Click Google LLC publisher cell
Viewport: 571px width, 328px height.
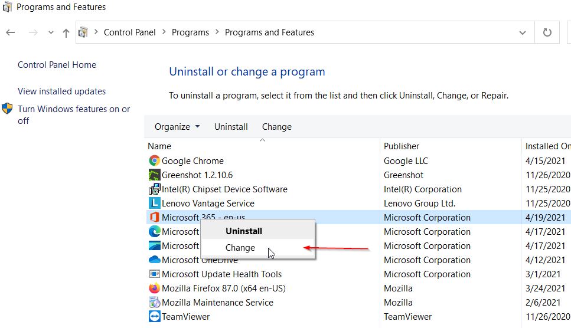coord(406,160)
